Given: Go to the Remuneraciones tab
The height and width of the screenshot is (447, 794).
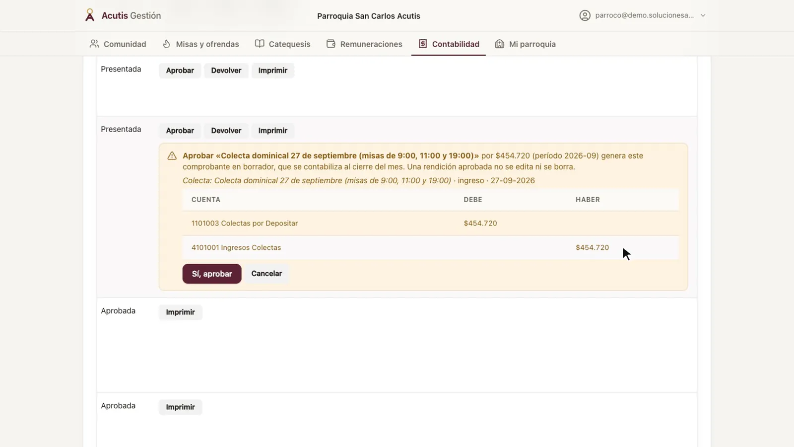Looking at the screenshot, I should (365, 44).
